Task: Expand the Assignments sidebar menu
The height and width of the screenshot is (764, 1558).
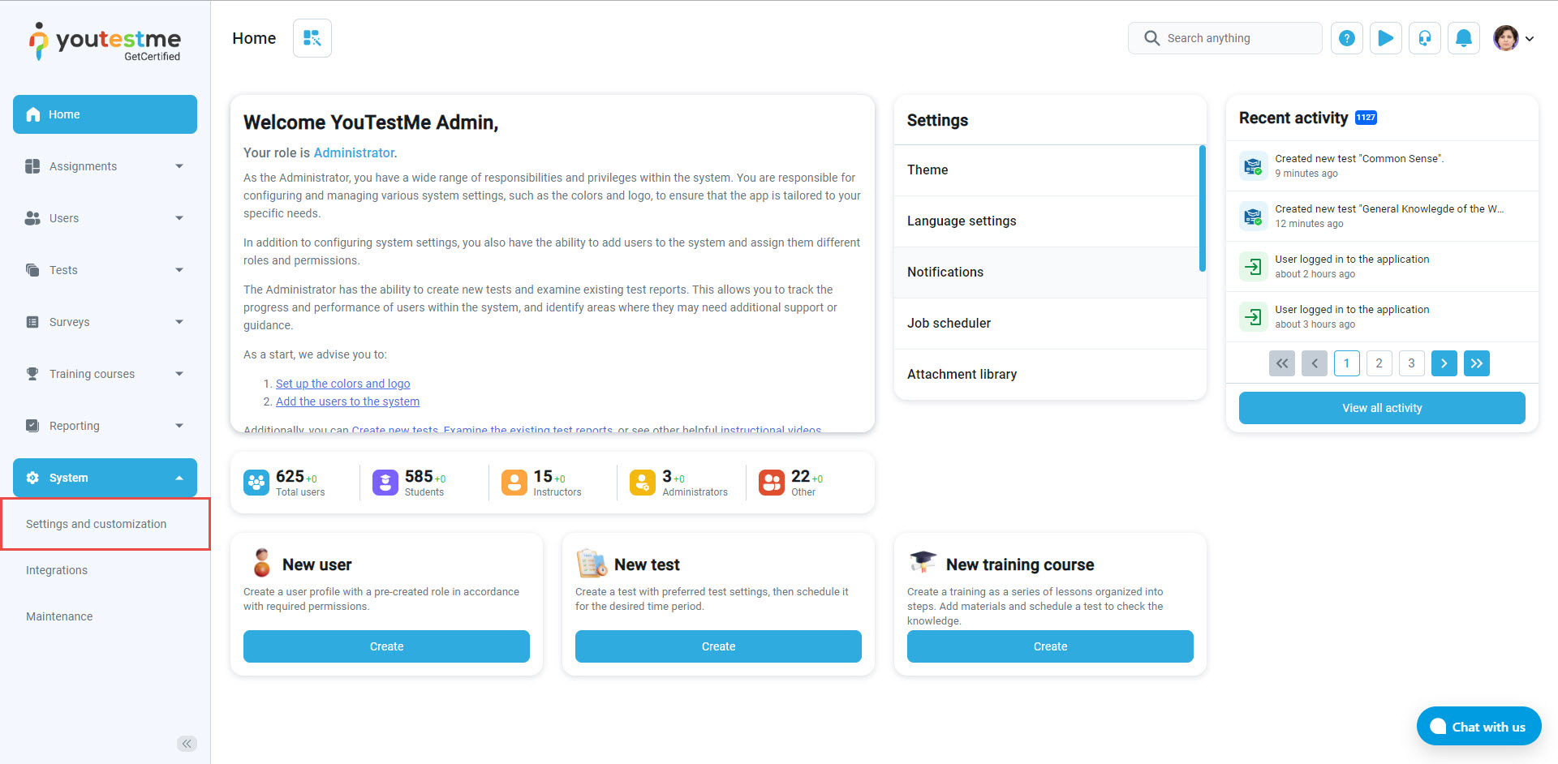Action: (105, 166)
